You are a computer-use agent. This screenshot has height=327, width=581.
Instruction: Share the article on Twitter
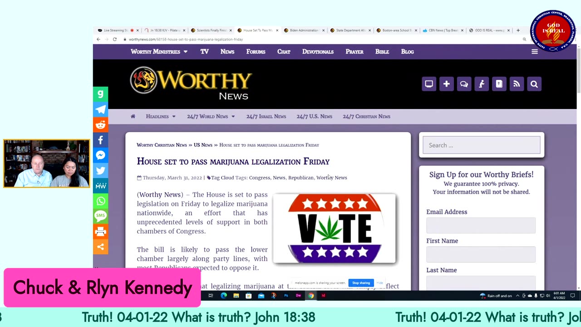(101, 171)
